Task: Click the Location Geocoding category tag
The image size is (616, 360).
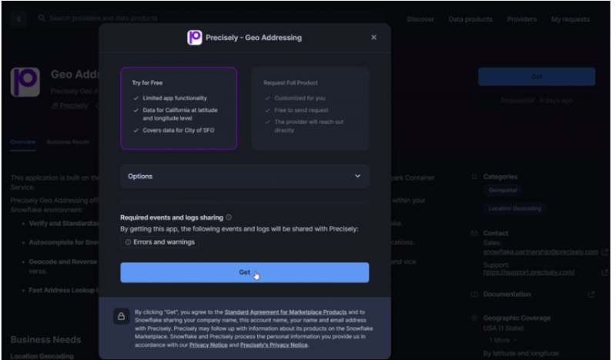Action: [x=514, y=209]
